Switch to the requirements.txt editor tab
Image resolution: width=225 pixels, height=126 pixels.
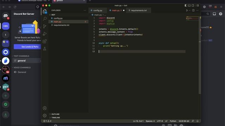(139, 10)
